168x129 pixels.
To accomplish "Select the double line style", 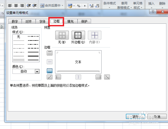I will (x=33, y=60).
